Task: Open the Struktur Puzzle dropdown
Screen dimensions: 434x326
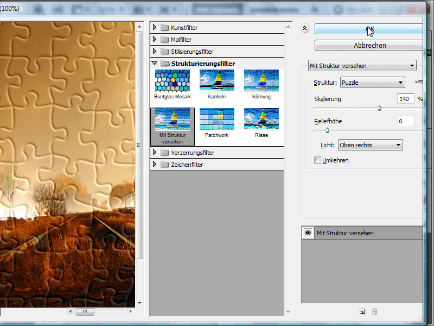Action: pos(372,83)
